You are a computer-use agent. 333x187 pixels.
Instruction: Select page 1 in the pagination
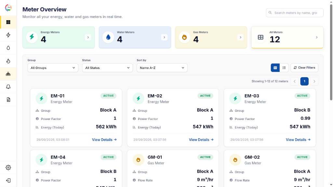(304, 81)
